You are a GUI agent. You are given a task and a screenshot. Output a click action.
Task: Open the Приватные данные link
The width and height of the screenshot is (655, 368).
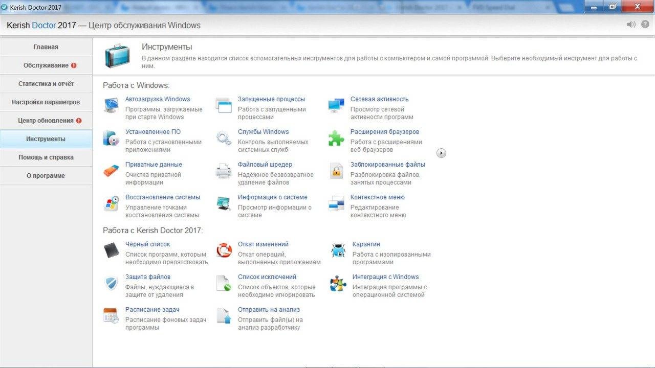[x=154, y=165]
